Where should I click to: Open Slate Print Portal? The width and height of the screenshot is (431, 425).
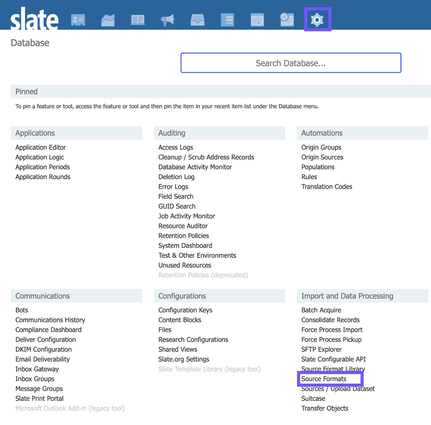coord(39,398)
